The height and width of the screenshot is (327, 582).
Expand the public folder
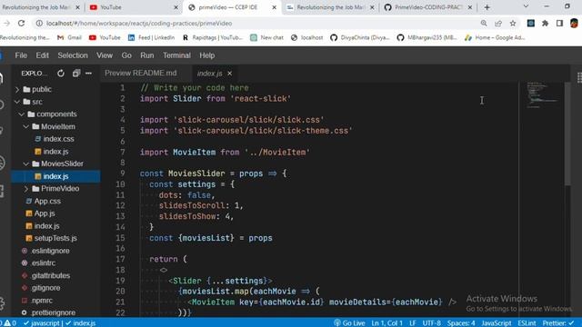(55, 89)
